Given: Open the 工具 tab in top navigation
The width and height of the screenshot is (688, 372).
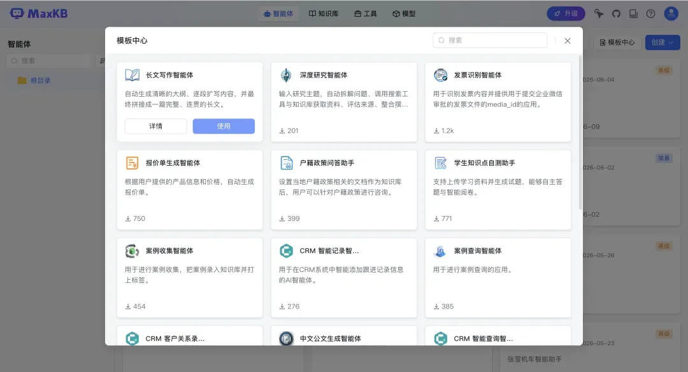Looking at the screenshot, I should [366, 13].
